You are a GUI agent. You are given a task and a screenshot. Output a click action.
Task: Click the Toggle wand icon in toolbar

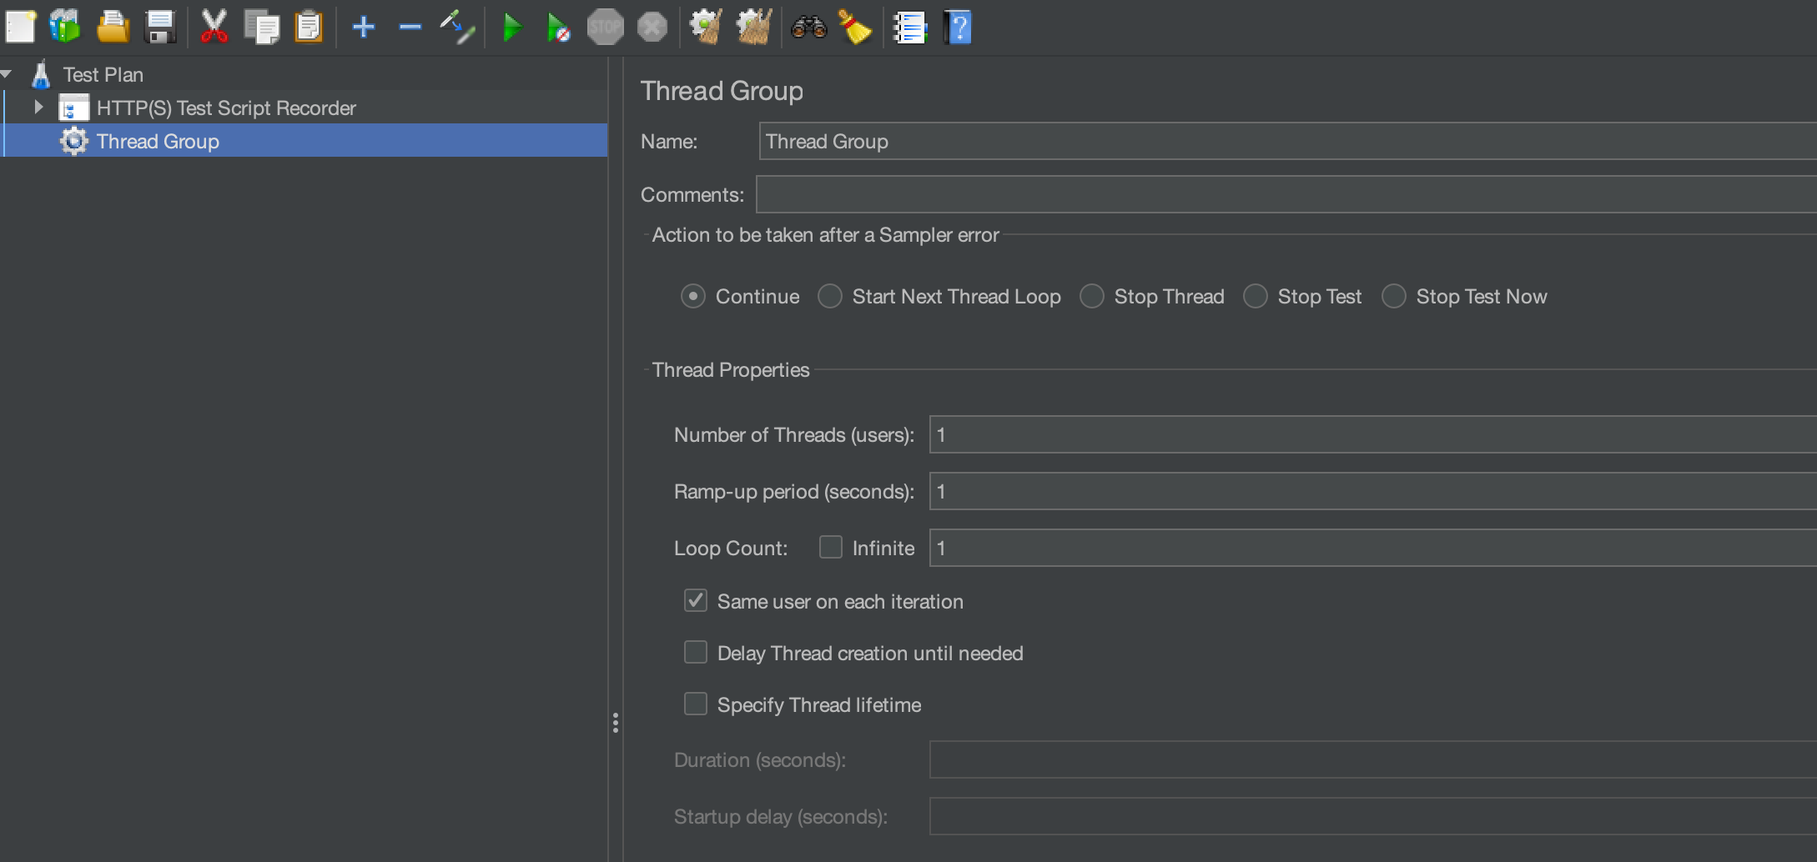pos(457,28)
